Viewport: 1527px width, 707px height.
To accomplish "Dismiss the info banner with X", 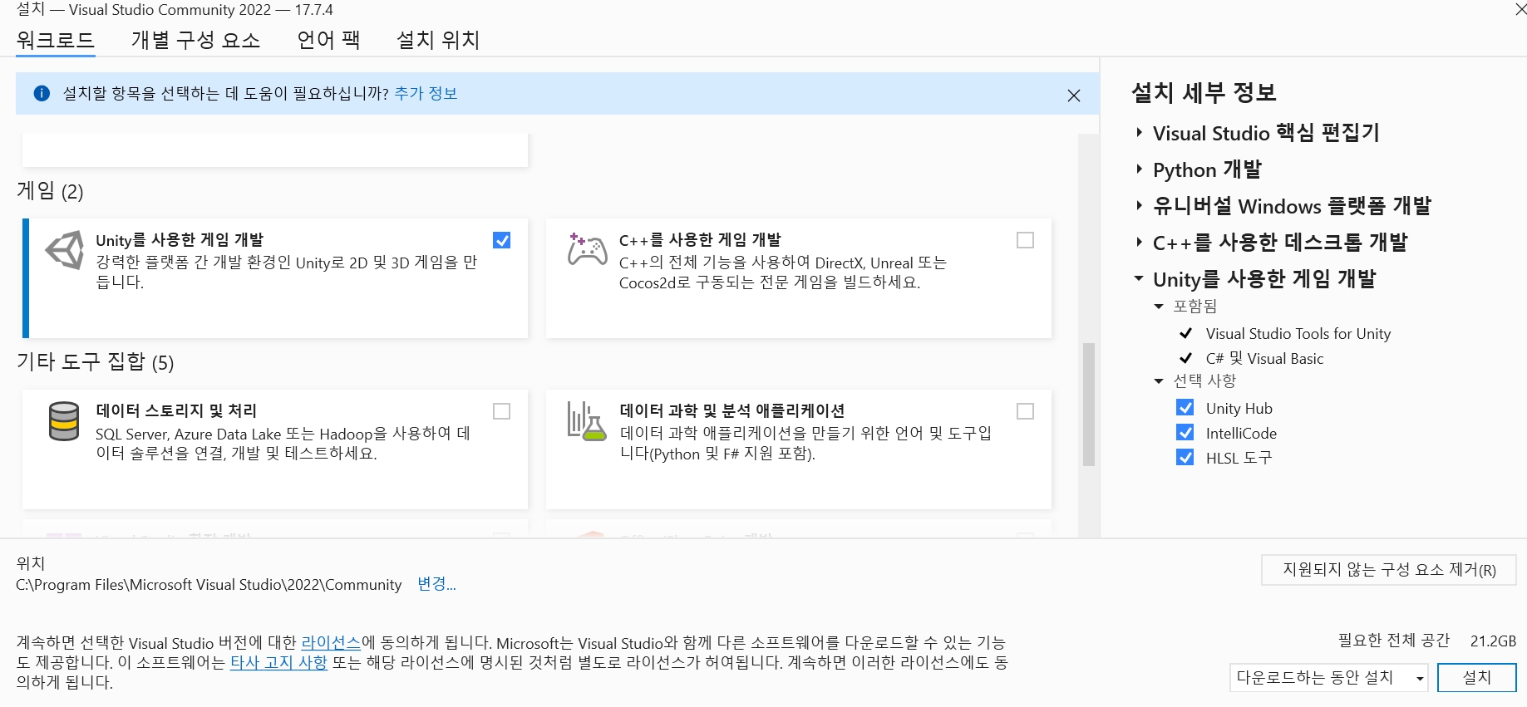I will coord(1074,96).
